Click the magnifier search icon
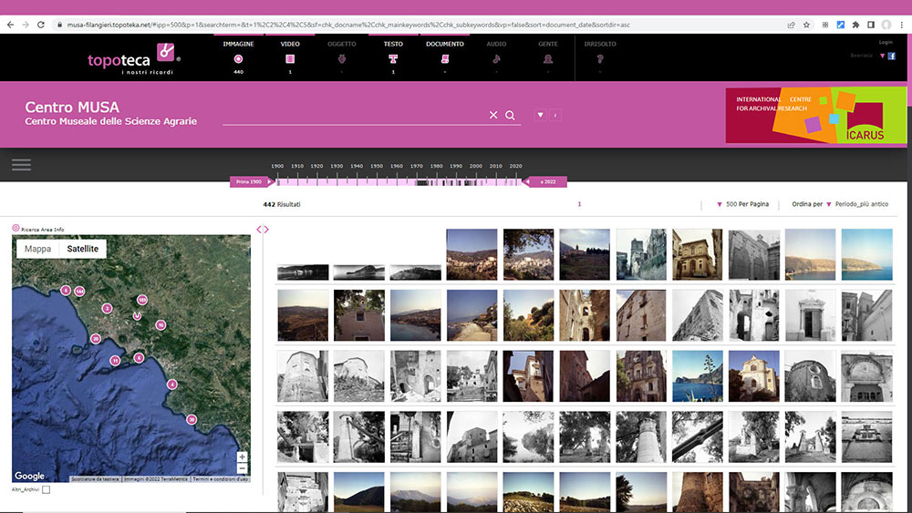 tap(510, 115)
